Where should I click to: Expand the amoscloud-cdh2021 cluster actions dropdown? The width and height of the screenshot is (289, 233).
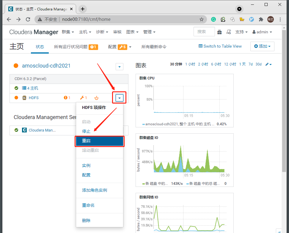pyautogui.click(x=120, y=67)
